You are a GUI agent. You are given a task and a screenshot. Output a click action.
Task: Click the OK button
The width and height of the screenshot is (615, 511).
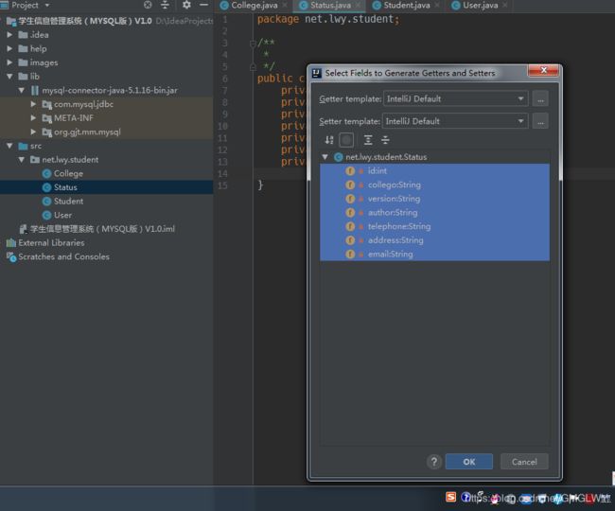(x=469, y=462)
